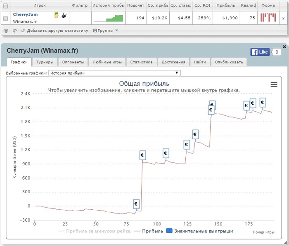Sort by 'Прибыль' column header
The height and width of the screenshot is (246, 289).
(x=226, y=5)
